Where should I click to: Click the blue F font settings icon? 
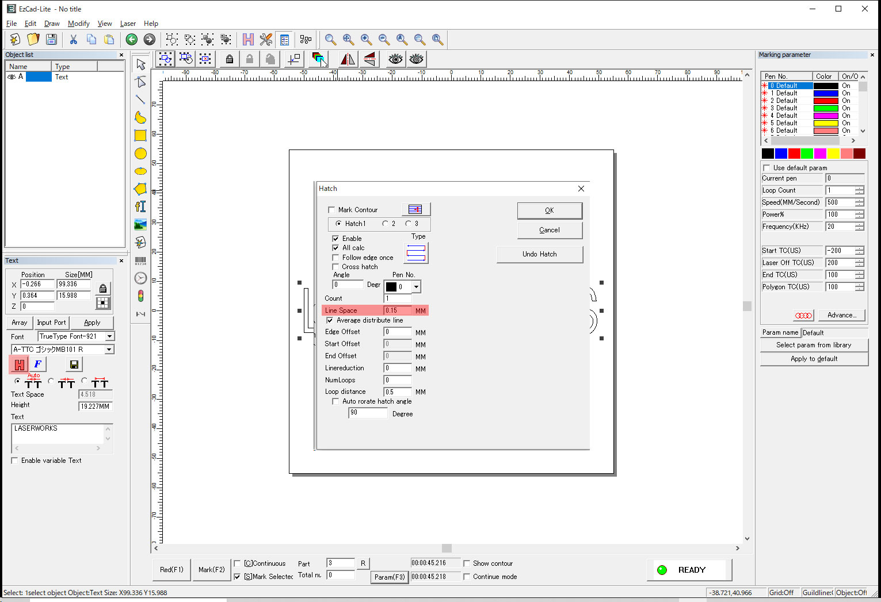37,364
